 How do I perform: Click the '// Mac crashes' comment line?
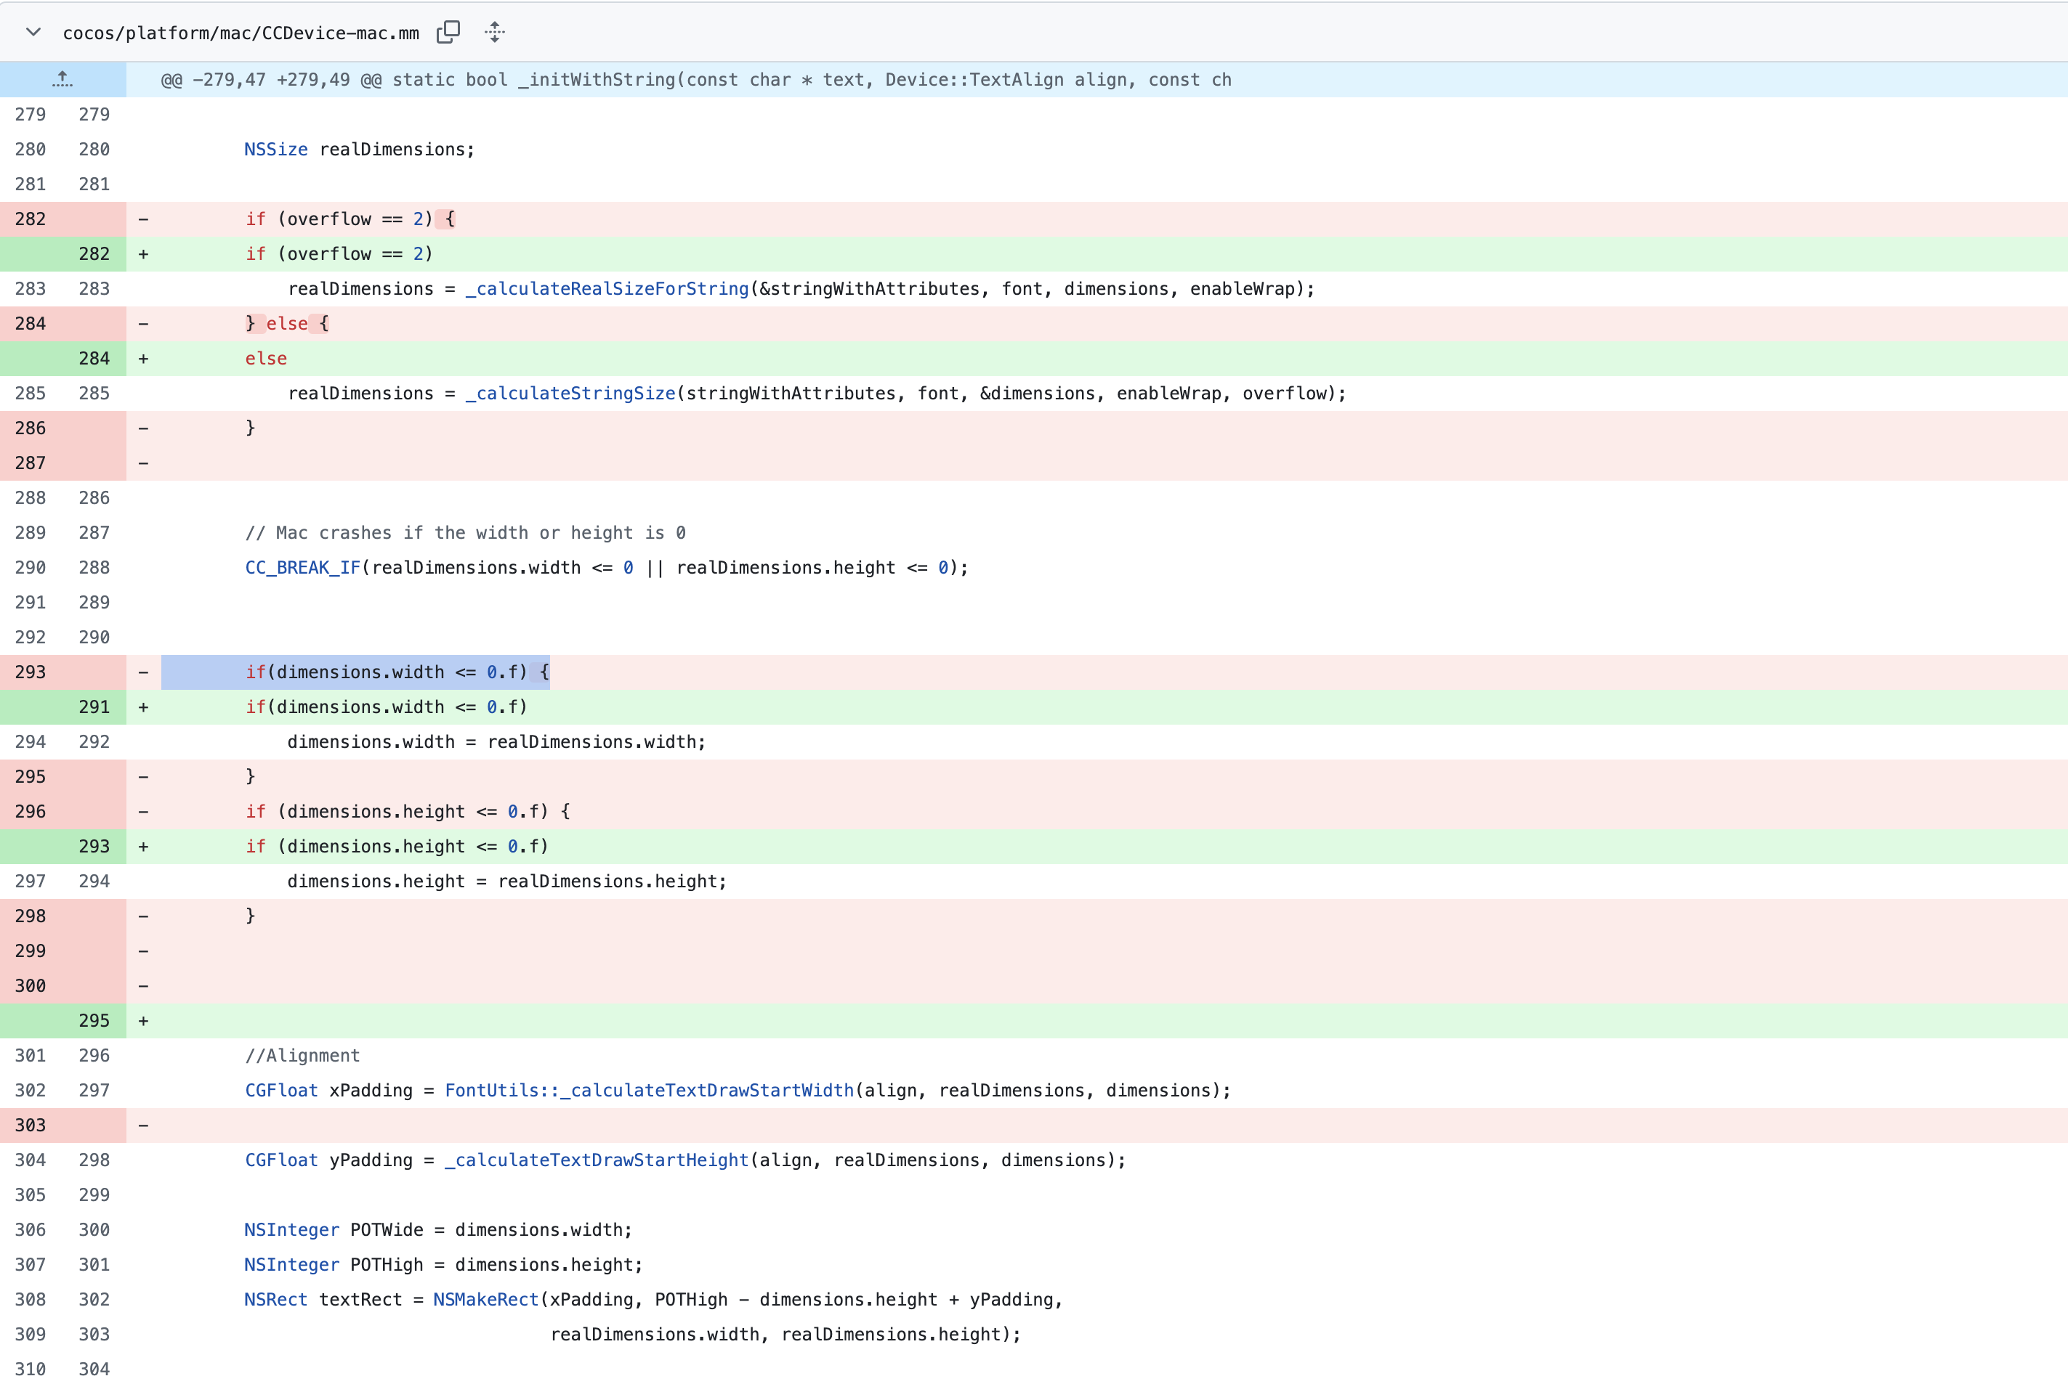[x=465, y=533]
